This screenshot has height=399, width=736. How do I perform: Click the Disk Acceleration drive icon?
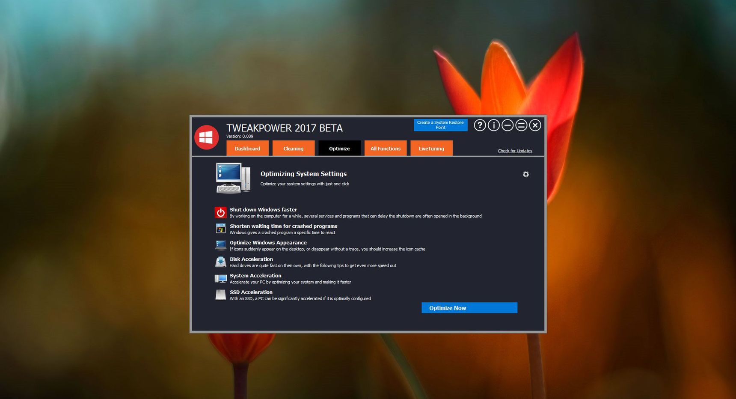tap(220, 262)
